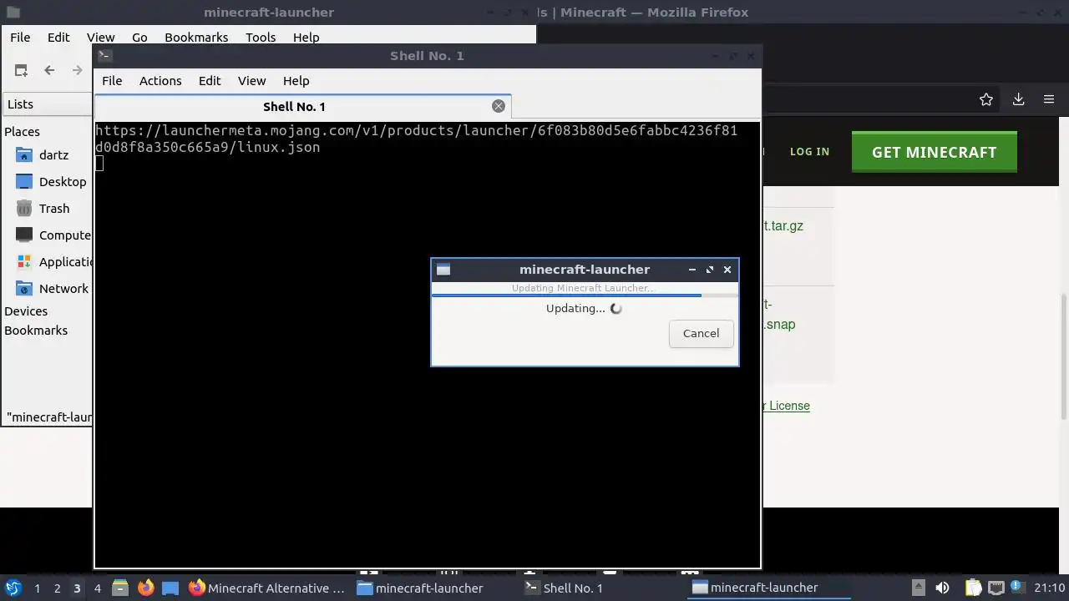Open the file manager Tools menu
This screenshot has height=601, width=1069.
click(x=261, y=37)
